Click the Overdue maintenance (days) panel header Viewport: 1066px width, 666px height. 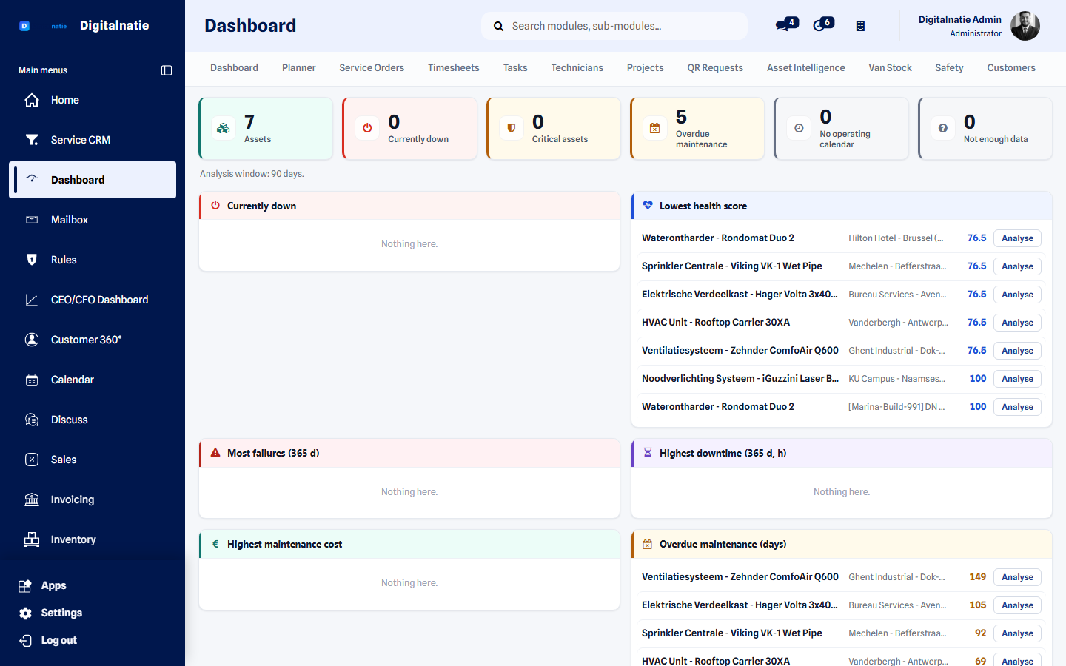842,544
